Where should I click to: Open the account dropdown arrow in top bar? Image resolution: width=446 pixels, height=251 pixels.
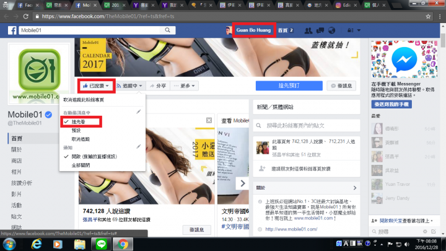[359, 30]
